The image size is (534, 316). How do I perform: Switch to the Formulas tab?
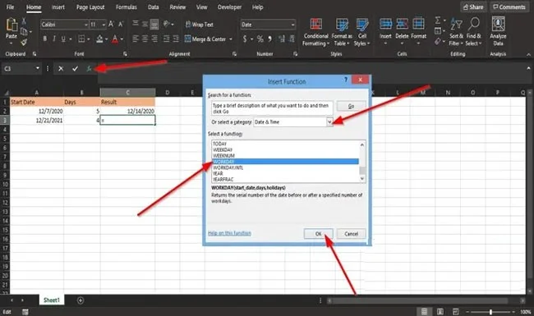[x=126, y=7]
